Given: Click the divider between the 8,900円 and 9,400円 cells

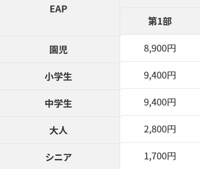Looking at the screenshot, I should 161,62.
